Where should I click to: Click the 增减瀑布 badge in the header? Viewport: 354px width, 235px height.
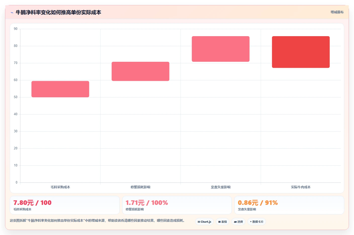pos(337,12)
